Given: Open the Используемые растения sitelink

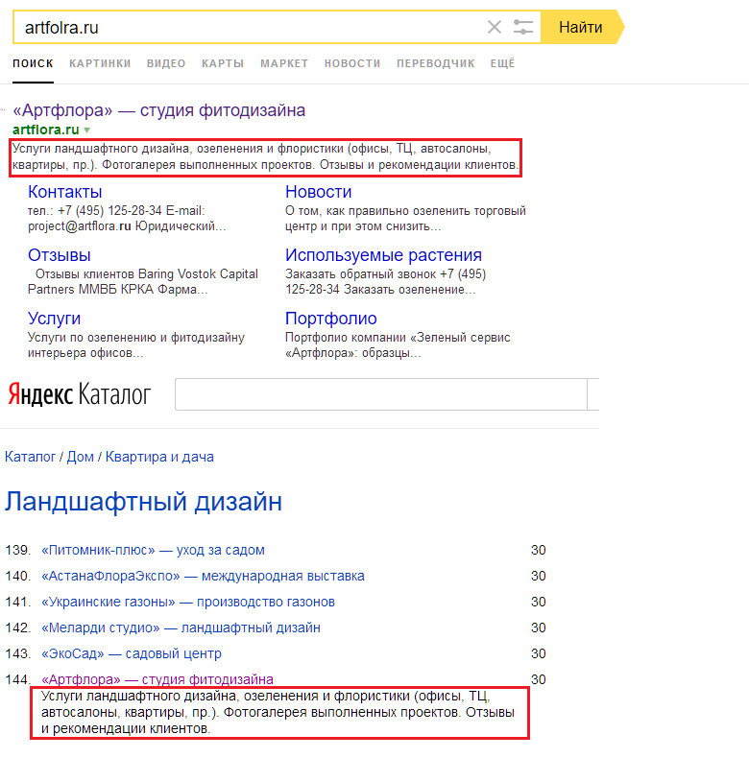Looking at the screenshot, I should tap(384, 255).
